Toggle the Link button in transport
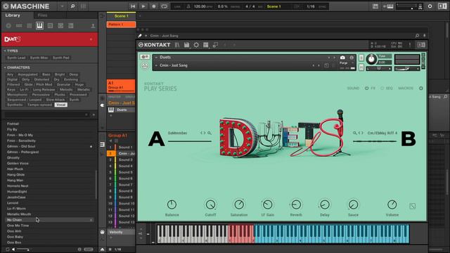Image resolution: width=450 pixels, height=253 pixels. click(177, 6)
